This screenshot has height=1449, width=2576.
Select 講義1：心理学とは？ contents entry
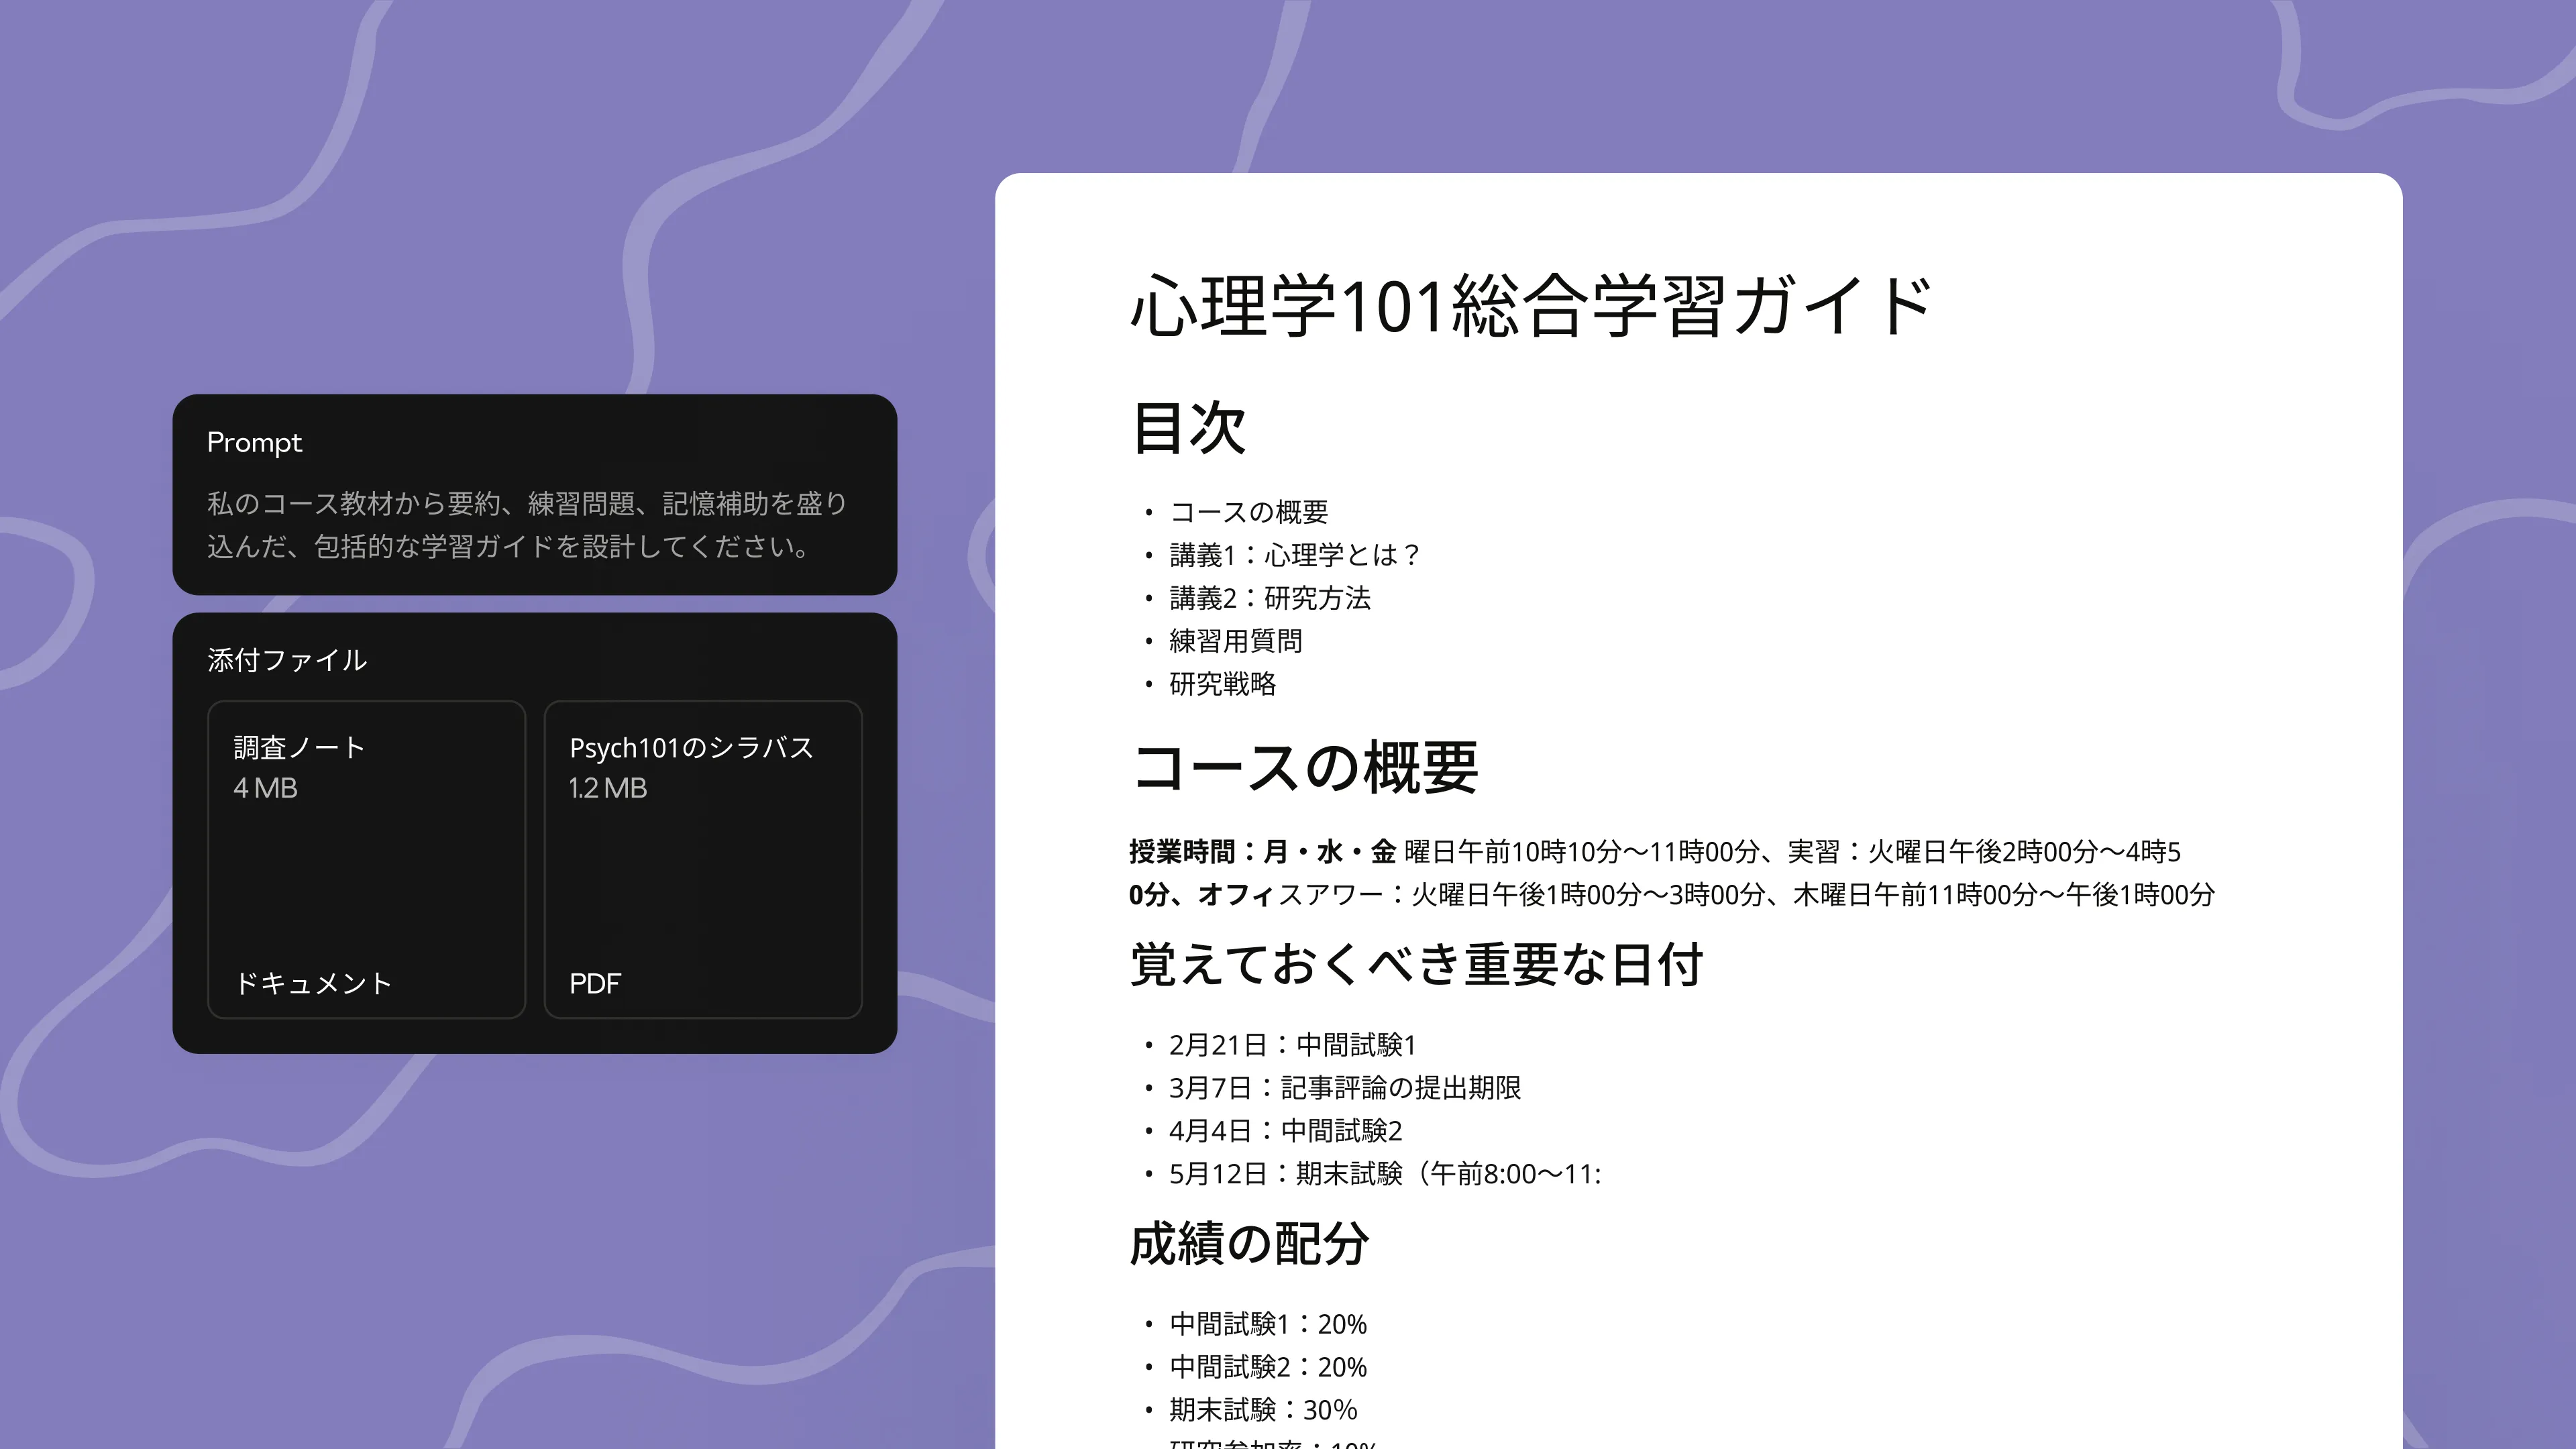[x=1294, y=555]
